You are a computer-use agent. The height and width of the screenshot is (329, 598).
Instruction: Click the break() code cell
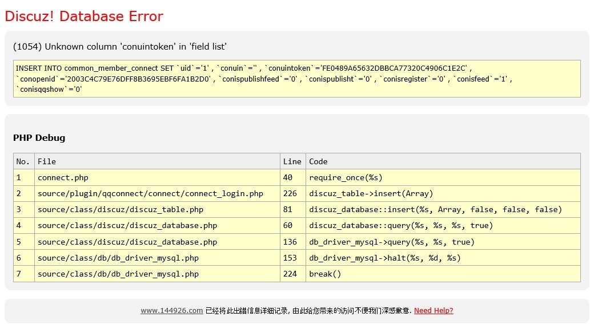[x=325, y=274]
